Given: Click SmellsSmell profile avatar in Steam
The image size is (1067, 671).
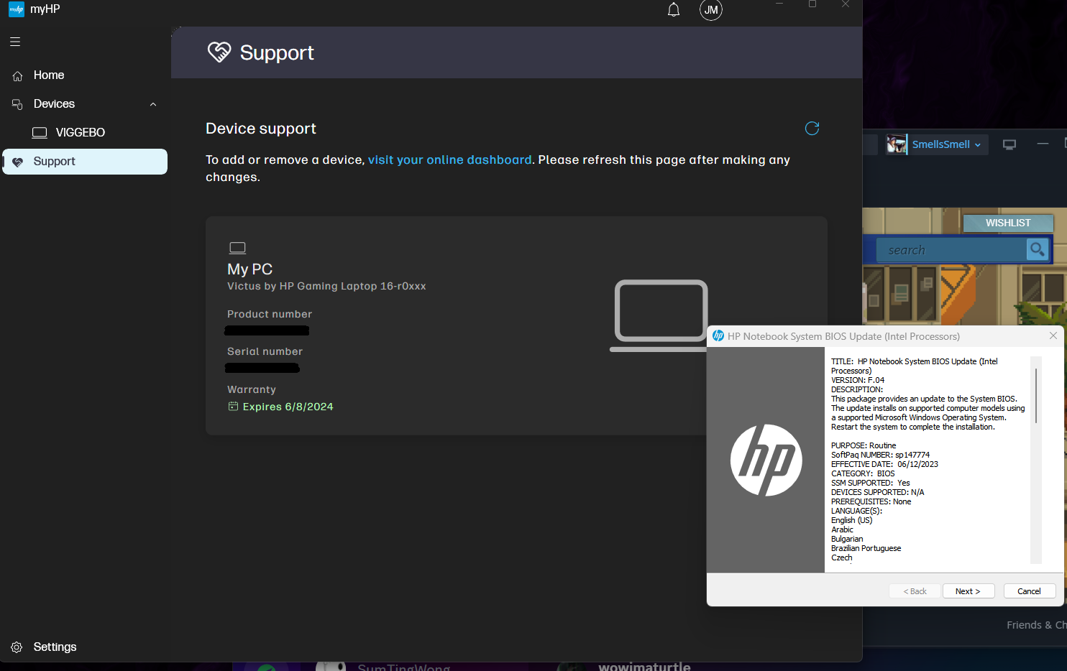Looking at the screenshot, I should tap(897, 144).
